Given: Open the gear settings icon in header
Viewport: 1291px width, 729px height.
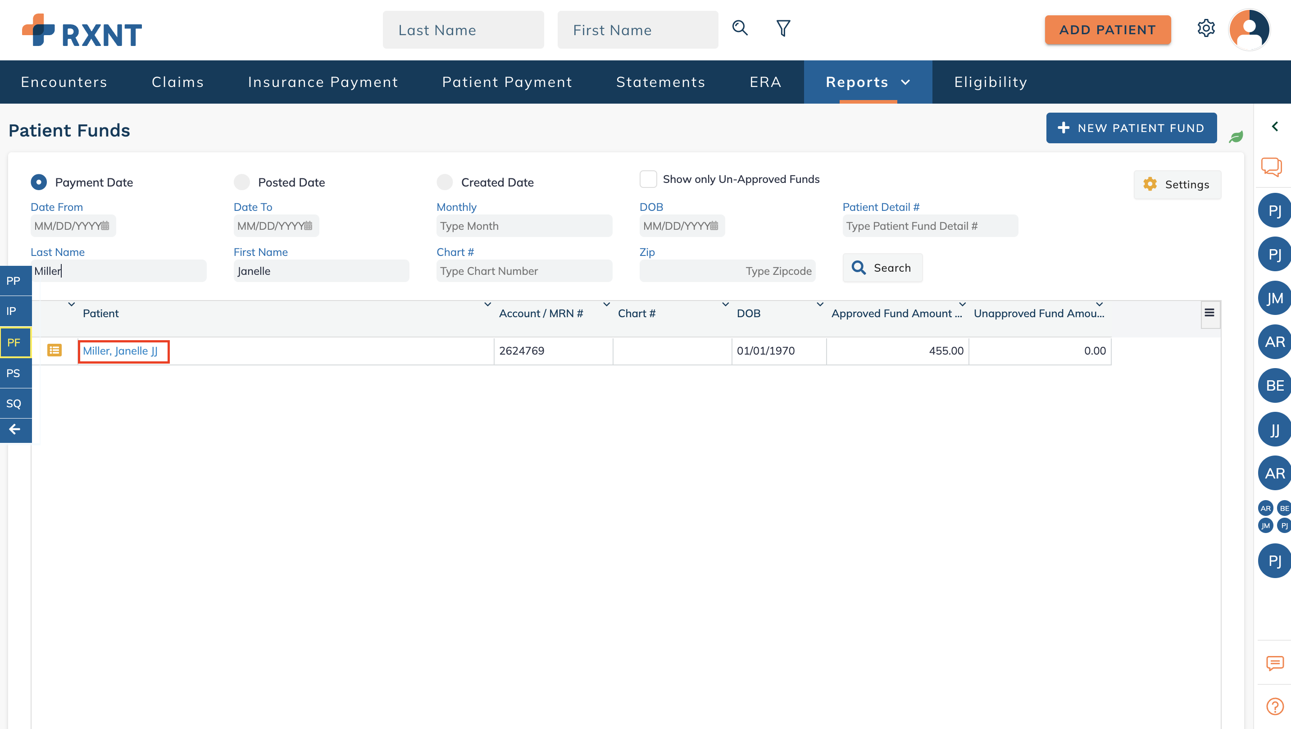Looking at the screenshot, I should click(x=1206, y=28).
